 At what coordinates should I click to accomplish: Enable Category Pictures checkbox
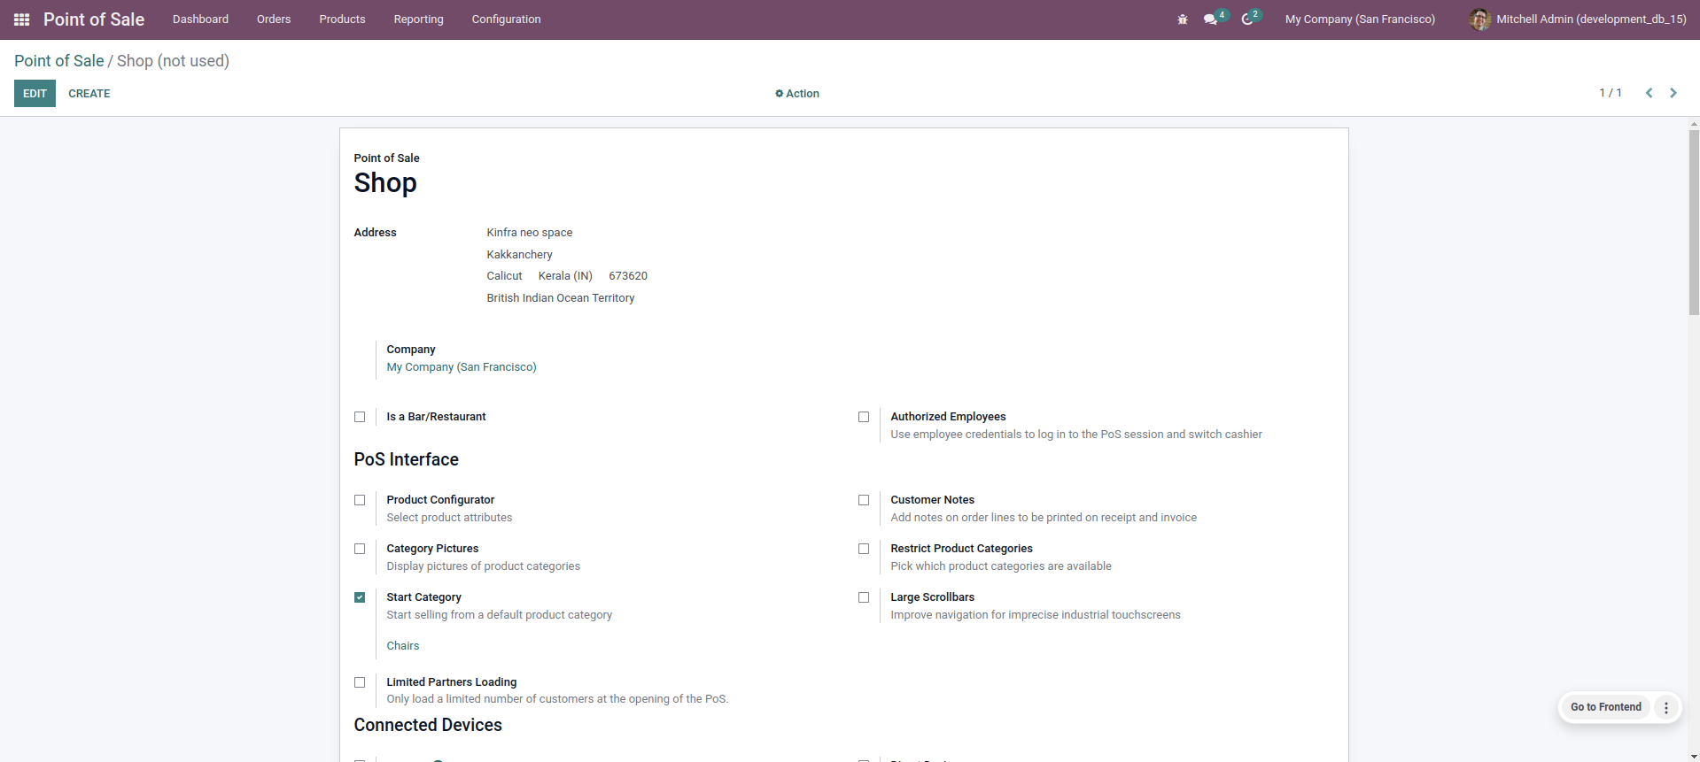coord(360,549)
